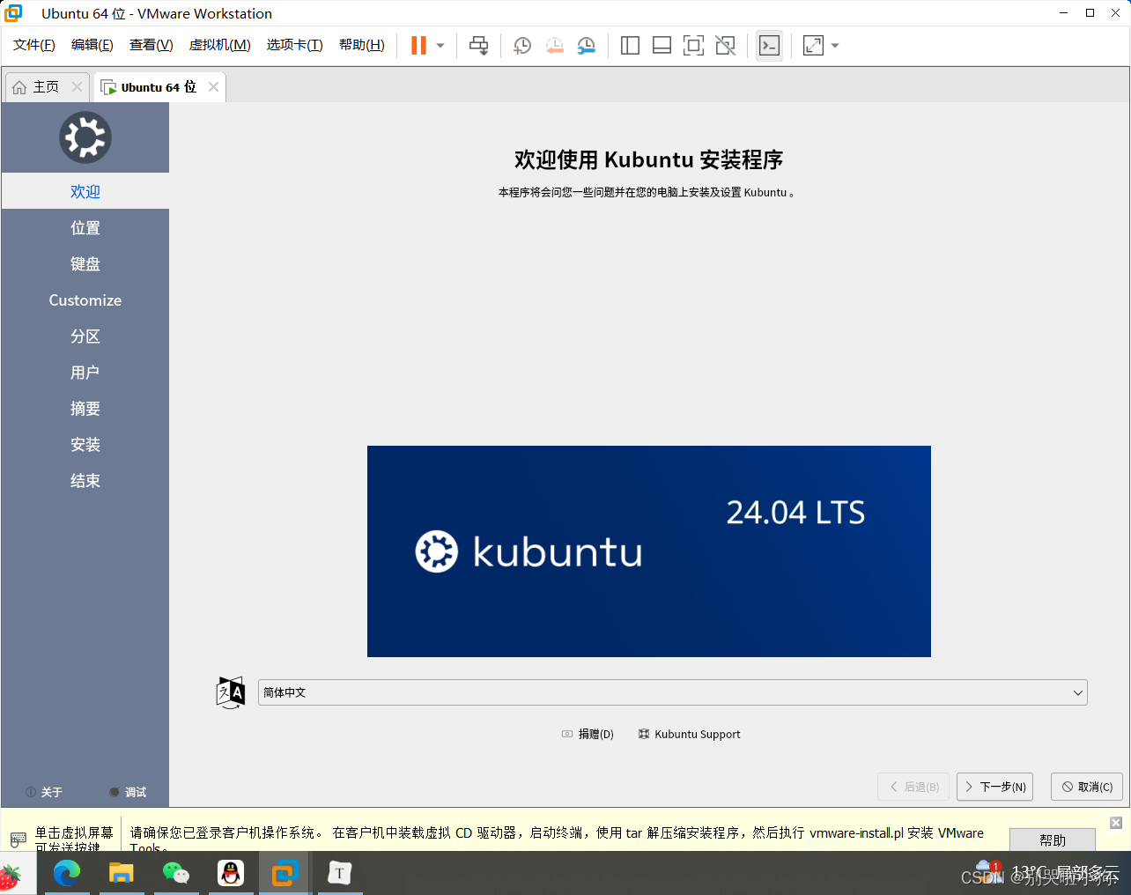This screenshot has height=895, width=1131.
Task: Select the 位置 step in sidebar
Action: pyautogui.click(x=85, y=227)
